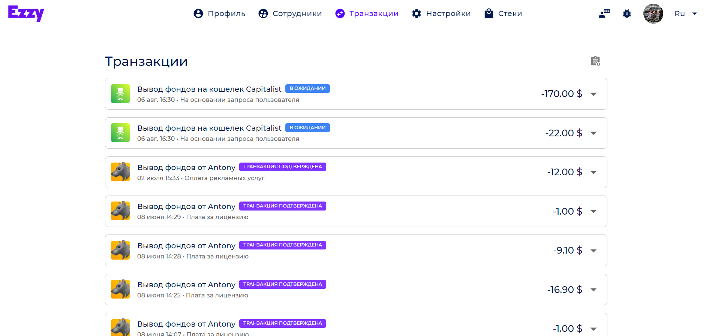Open the support chat icon in the header
Viewport: 712px width, 336px height.
coord(604,13)
